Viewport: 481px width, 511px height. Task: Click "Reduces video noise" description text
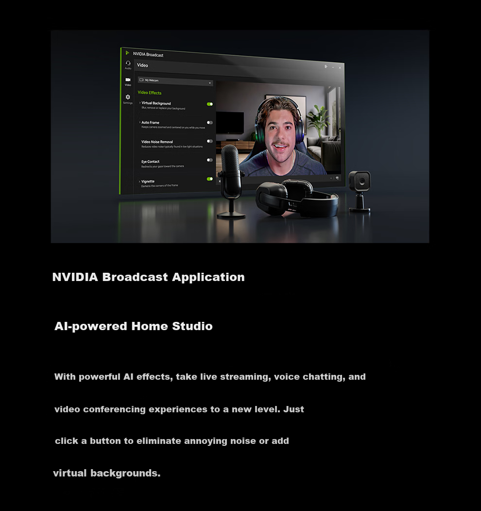click(x=172, y=147)
